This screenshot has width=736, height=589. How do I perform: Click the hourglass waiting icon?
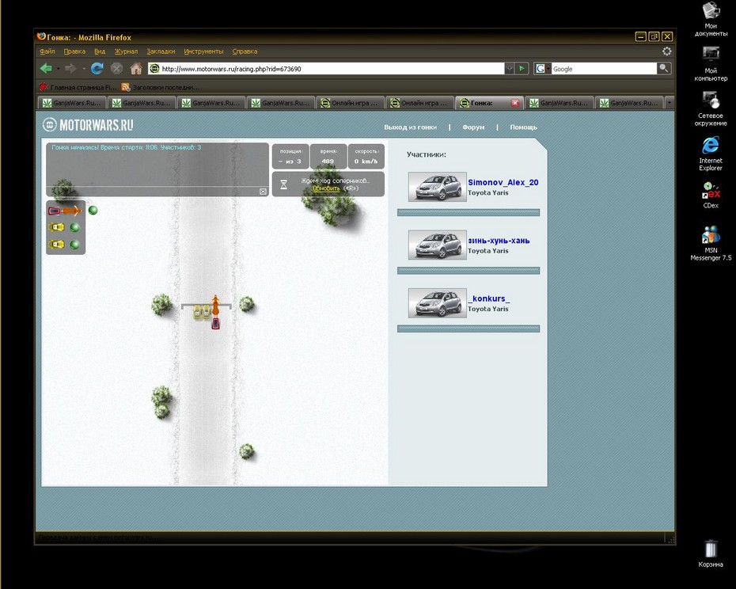pos(283,184)
